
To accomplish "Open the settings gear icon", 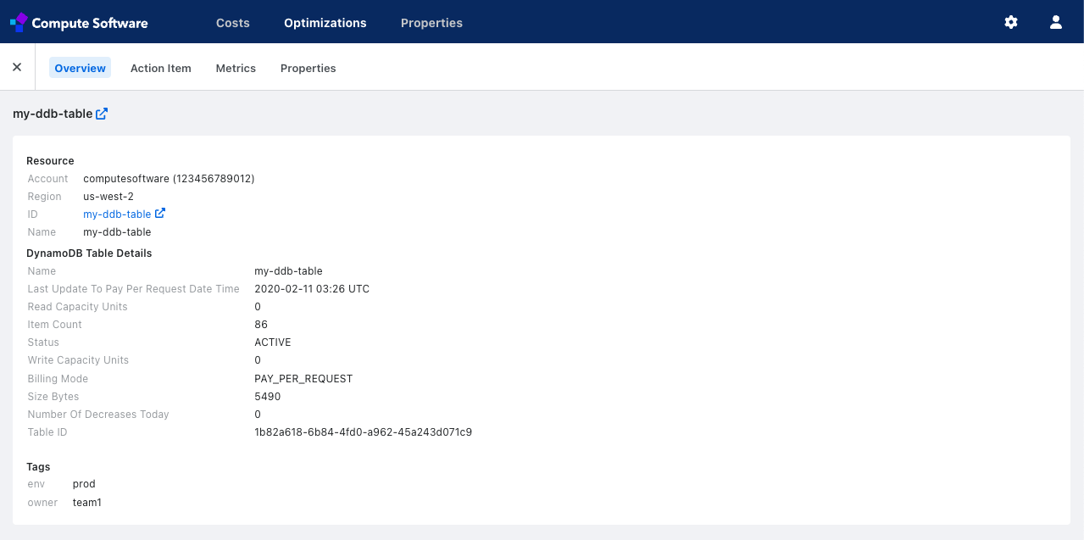I will tap(1011, 23).
